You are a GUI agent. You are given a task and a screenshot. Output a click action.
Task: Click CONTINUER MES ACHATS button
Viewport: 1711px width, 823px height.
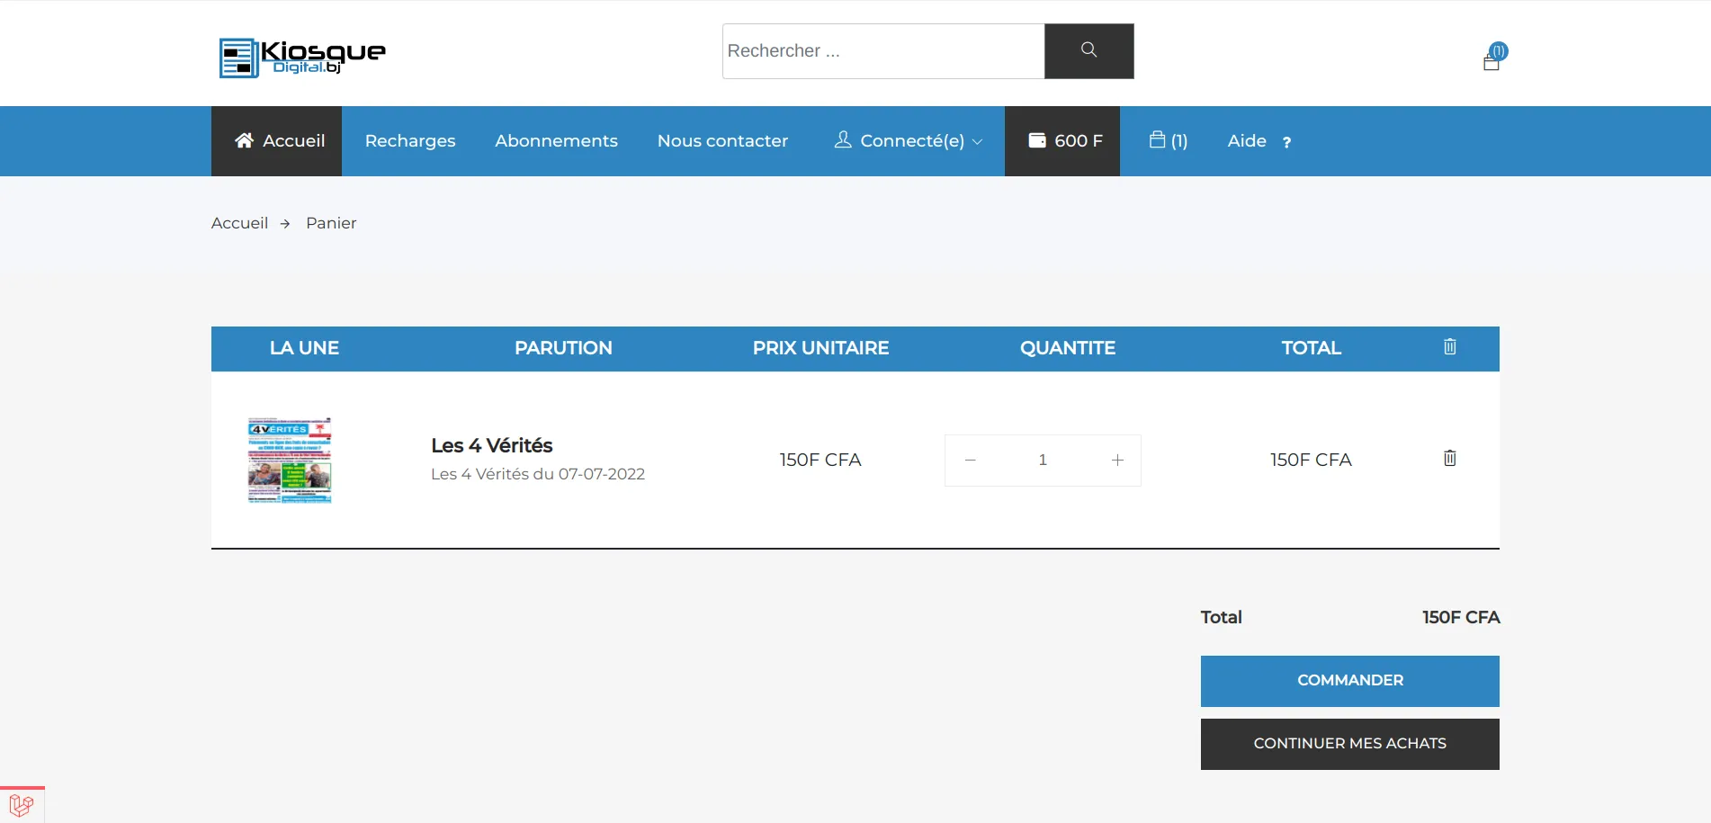[1349, 744]
